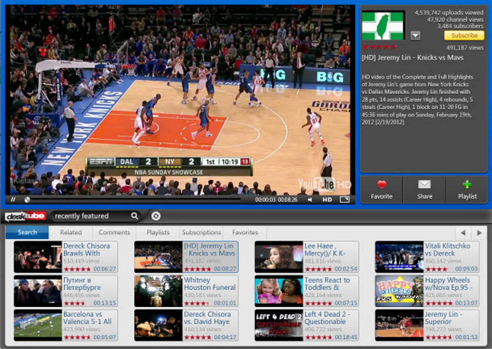This screenshot has height=349, width=492.
Task: Add the video to Favorites with the heart
Action: (x=382, y=190)
